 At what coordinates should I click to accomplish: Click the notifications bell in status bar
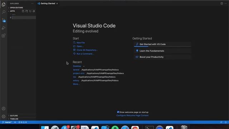tap(226, 122)
